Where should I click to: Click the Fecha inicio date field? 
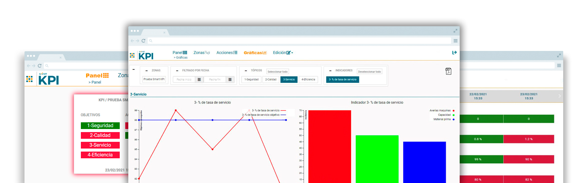coord(184,80)
